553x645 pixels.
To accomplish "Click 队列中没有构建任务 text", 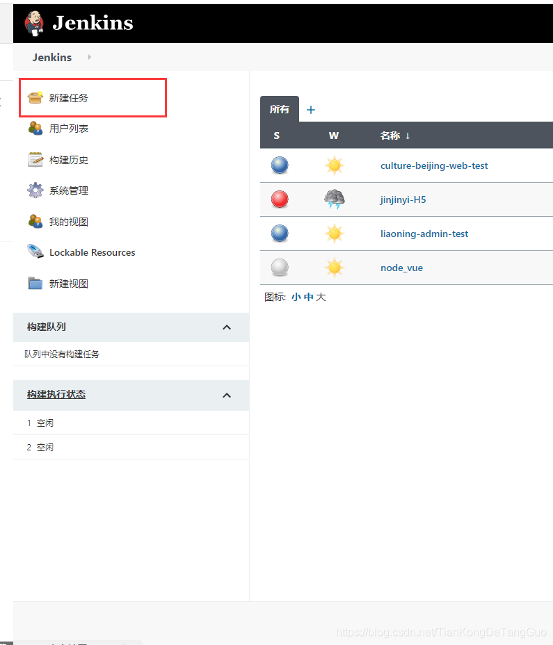I will point(62,354).
